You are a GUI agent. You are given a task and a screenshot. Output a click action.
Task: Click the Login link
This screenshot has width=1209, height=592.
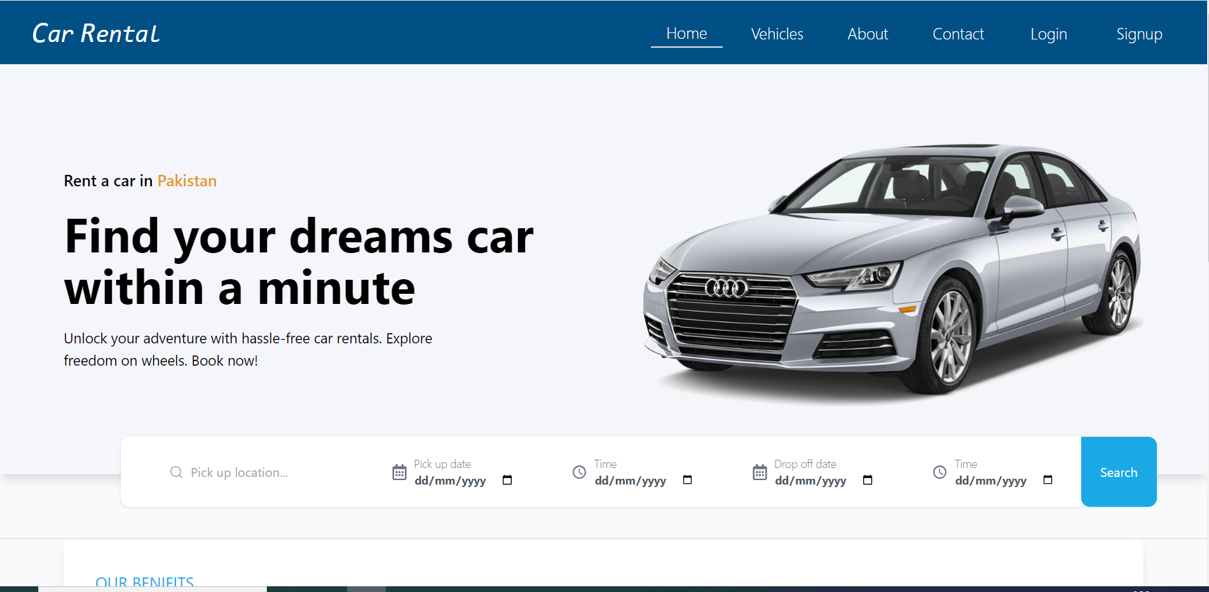tap(1048, 34)
